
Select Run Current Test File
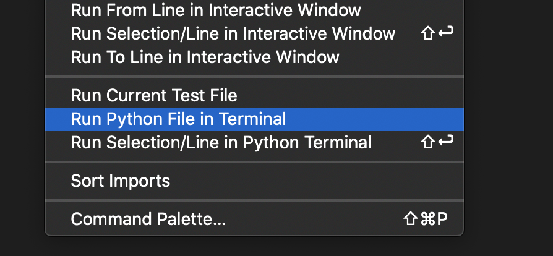[154, 95]
